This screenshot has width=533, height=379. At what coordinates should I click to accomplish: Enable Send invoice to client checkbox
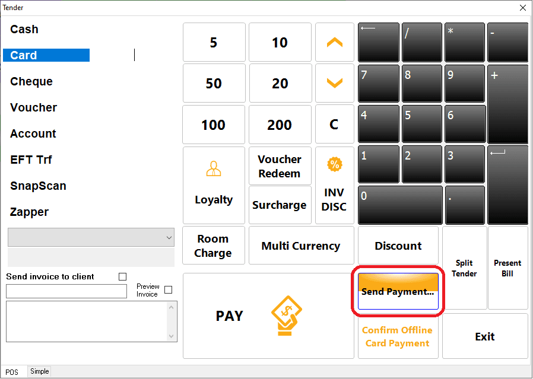(x=123, y=276)
